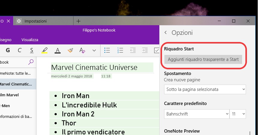This screenshot has height=135, width=258.
Task: Click Il primo vendicatore bullet item
Action: 93,132
